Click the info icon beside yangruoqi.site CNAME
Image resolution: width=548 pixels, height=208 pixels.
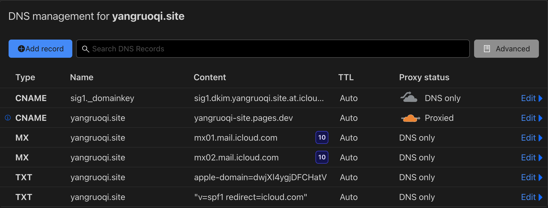8,118
